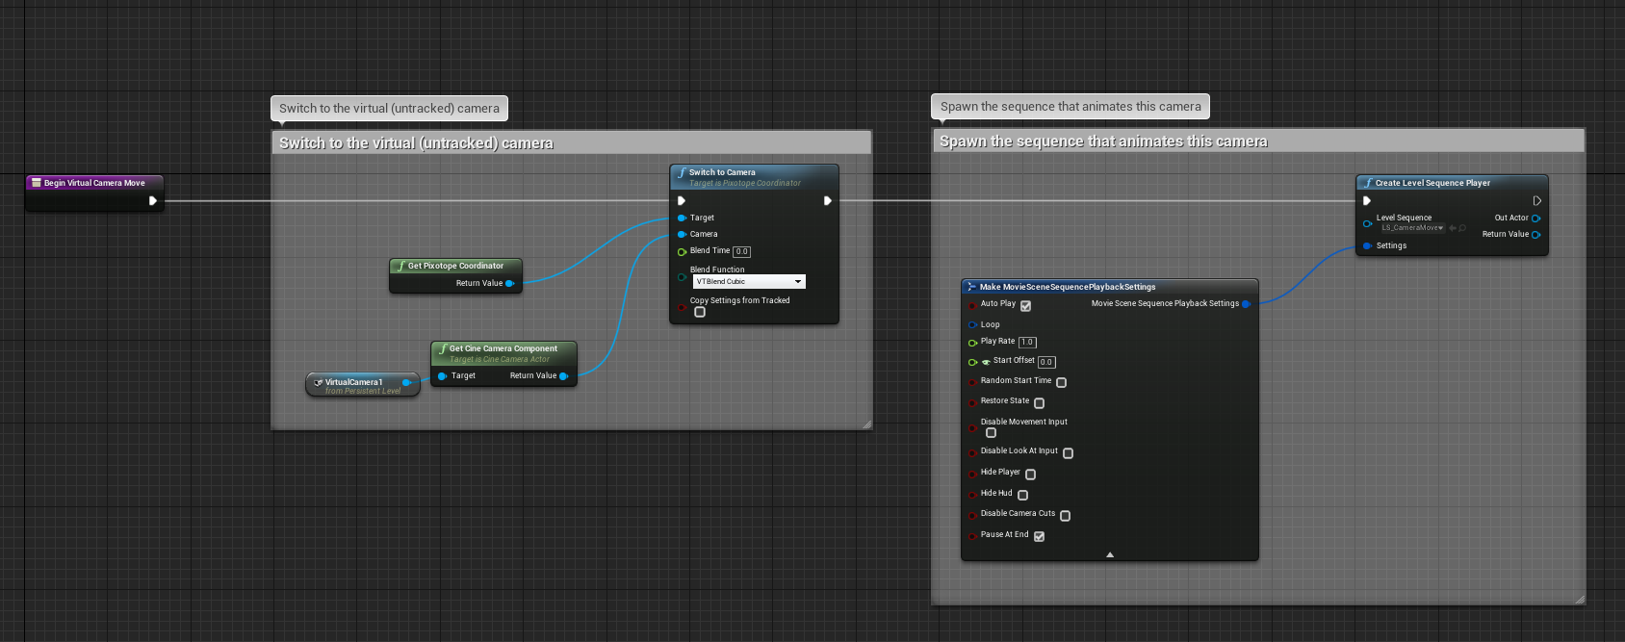Click the Get Pixotope Coordinator Return Value pin

point(509,283)
